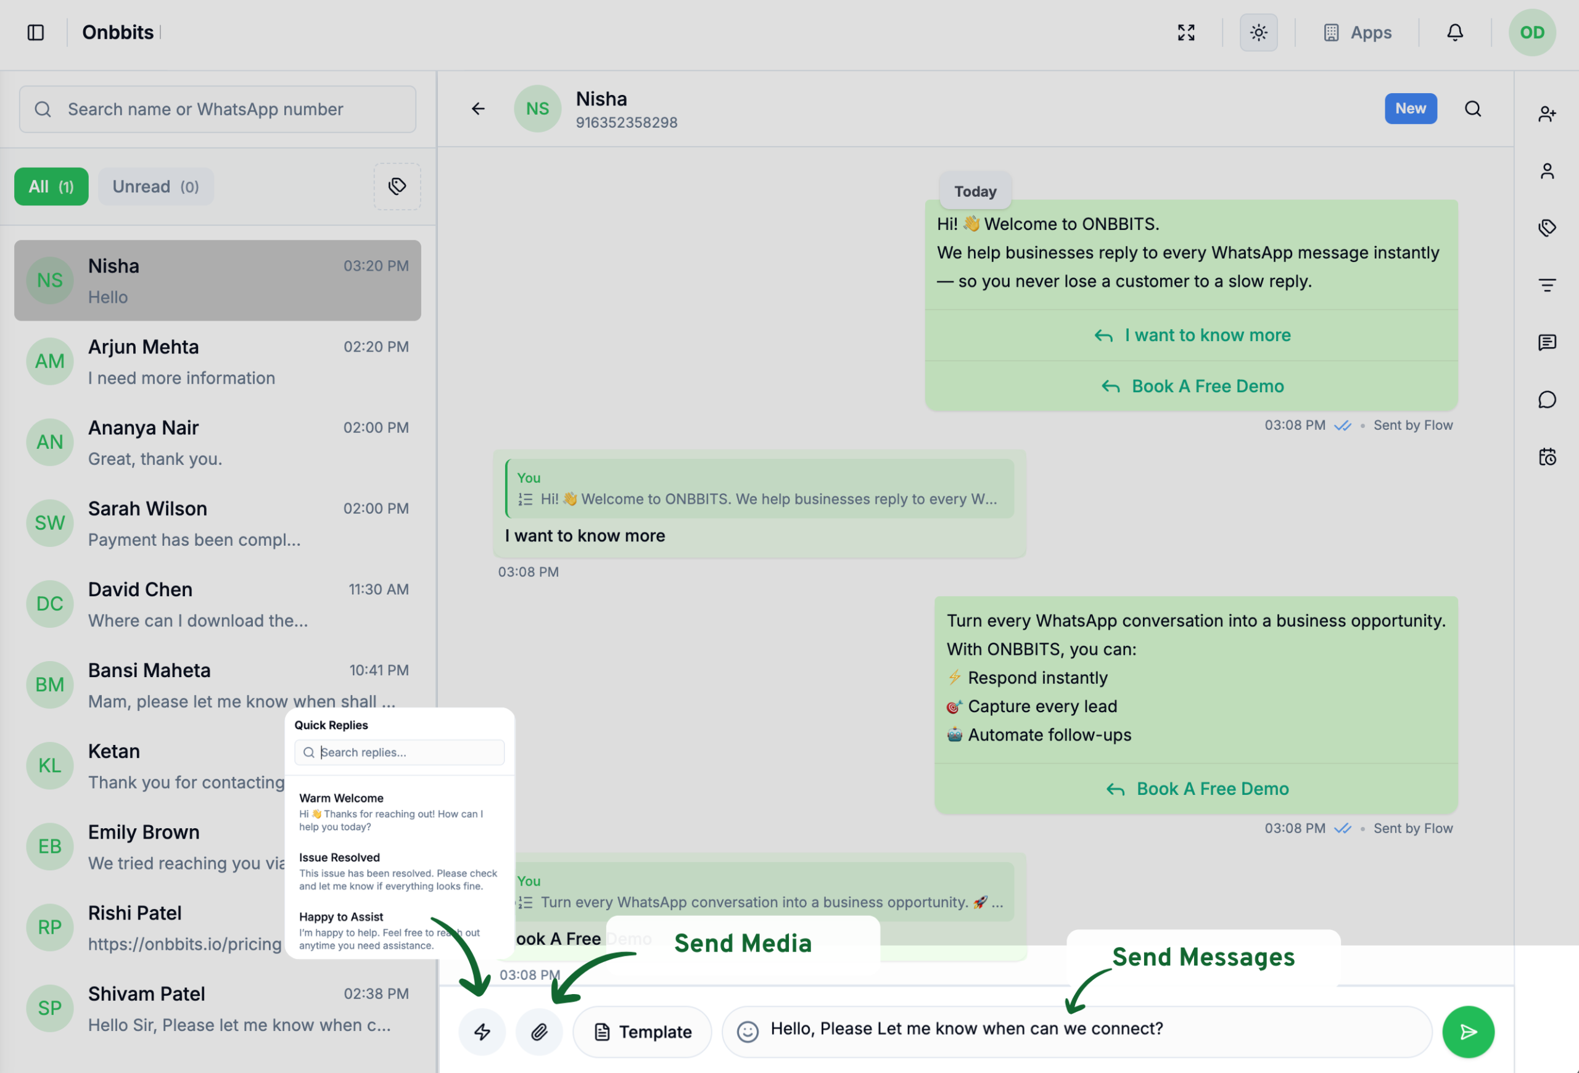Click quoted 'Turn every WhatsApp conversation' preview
This screenshot has width=1579, height=1073.
tap(765, 892)
